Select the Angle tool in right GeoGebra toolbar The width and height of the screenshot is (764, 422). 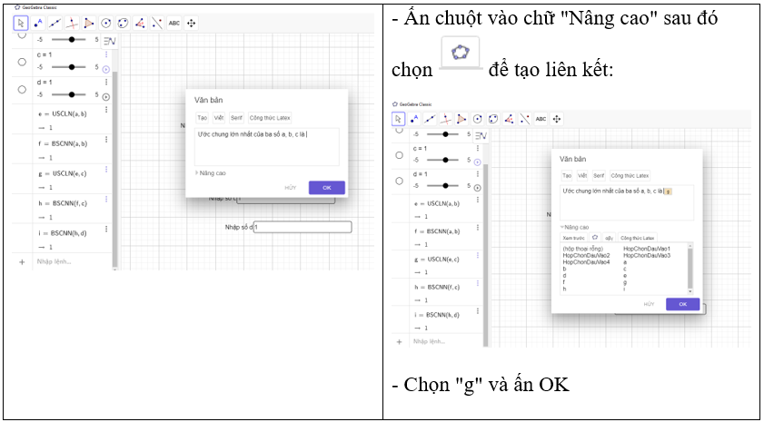(x=508, y=118)
